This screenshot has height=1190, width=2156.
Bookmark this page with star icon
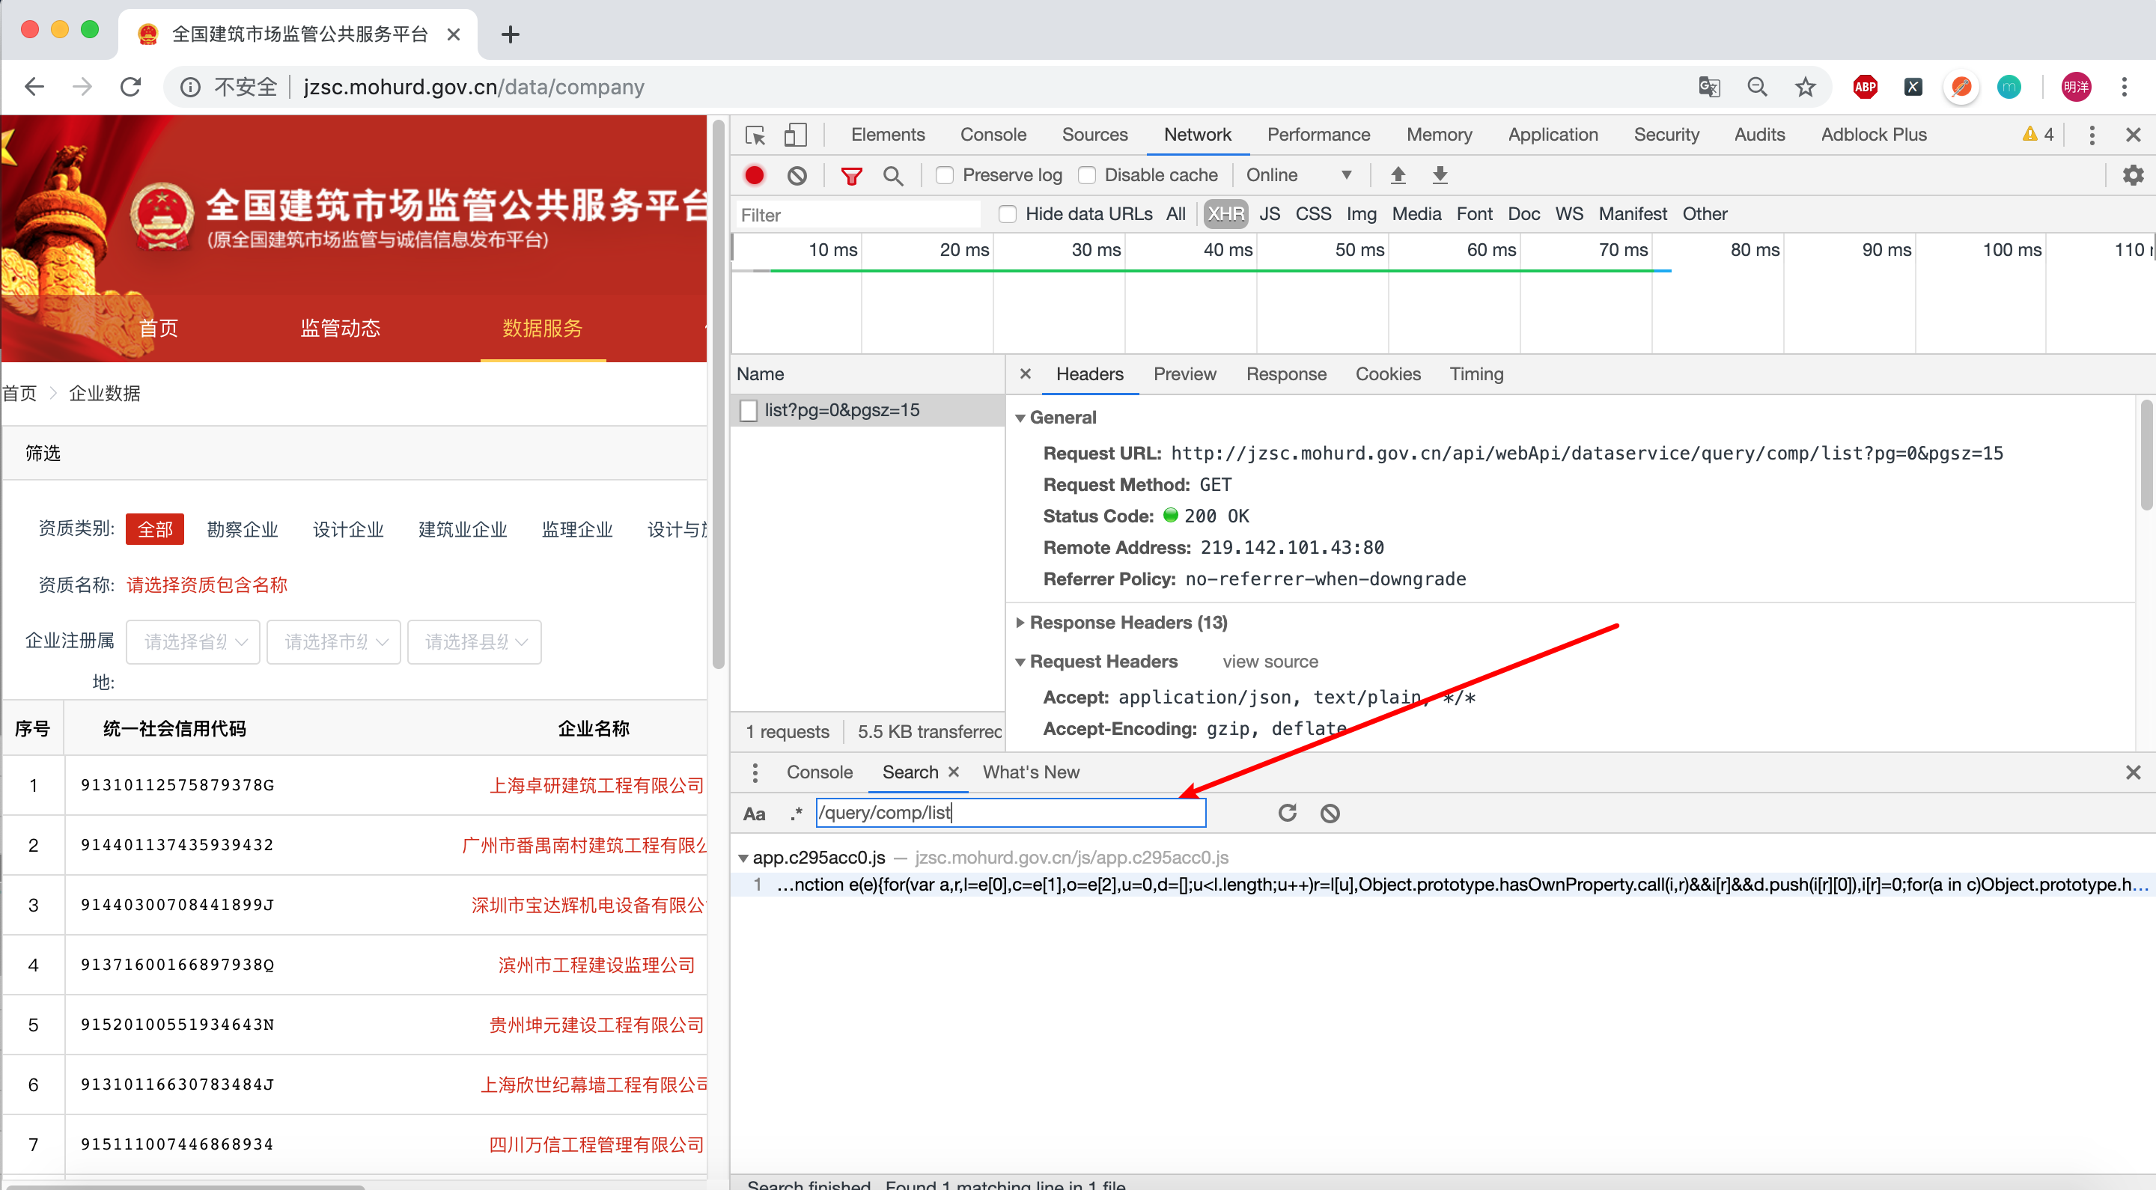1806,87
